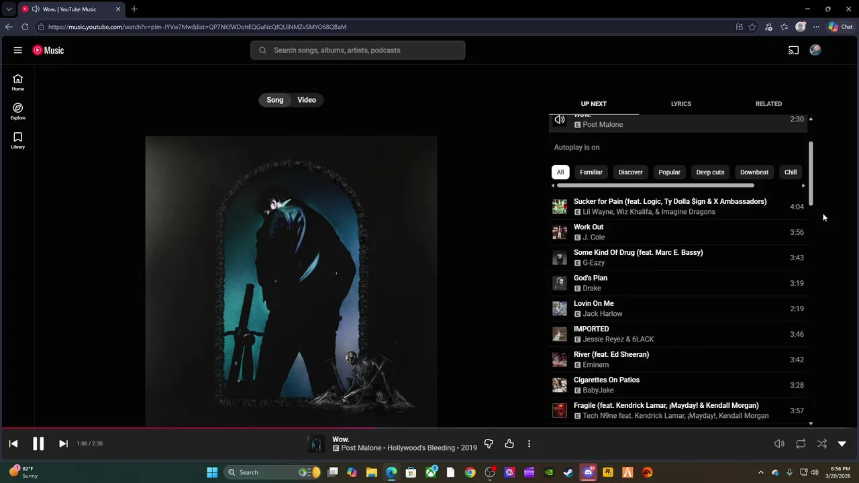Select the Discover filter chip
Image resolution: width=859 pixels, height=483 pixels.
pos(630,172)
